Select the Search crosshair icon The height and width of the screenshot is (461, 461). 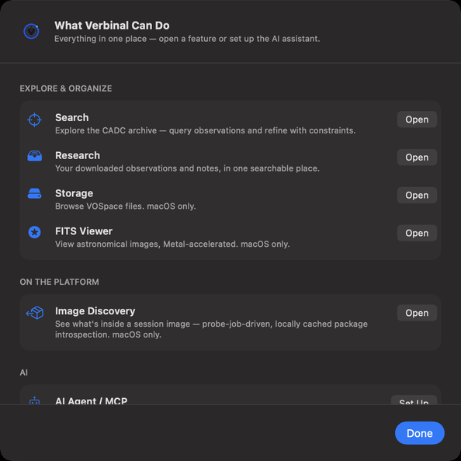pyautogui.click(x=34, y=120)
